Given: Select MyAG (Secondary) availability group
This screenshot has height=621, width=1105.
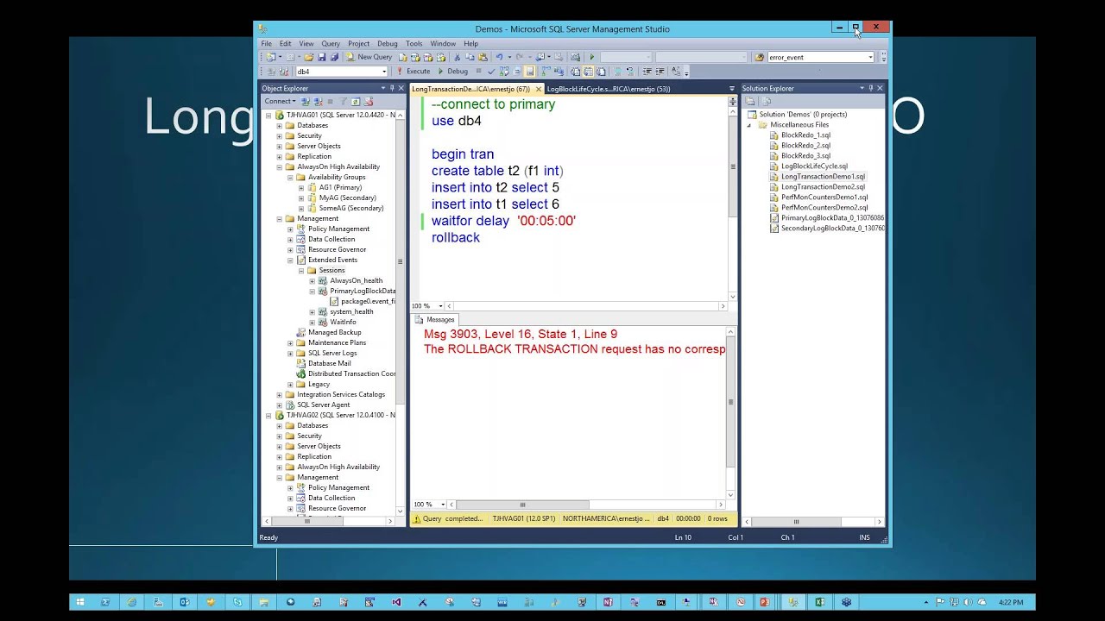Looking at the screenshot, I should [x=347, y=198].
